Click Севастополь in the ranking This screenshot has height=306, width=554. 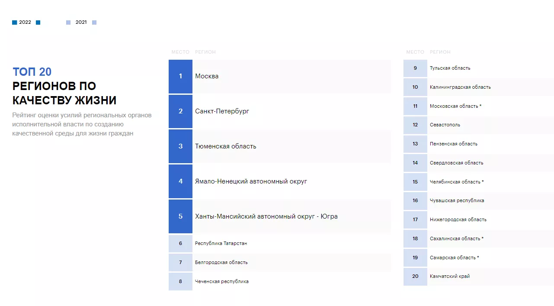(445, 125)
